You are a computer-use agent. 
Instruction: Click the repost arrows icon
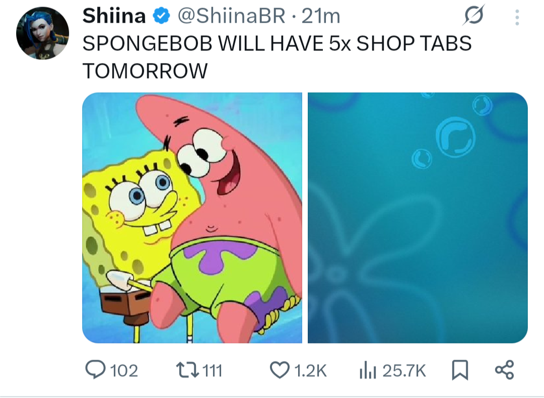[x=187, y=370]
